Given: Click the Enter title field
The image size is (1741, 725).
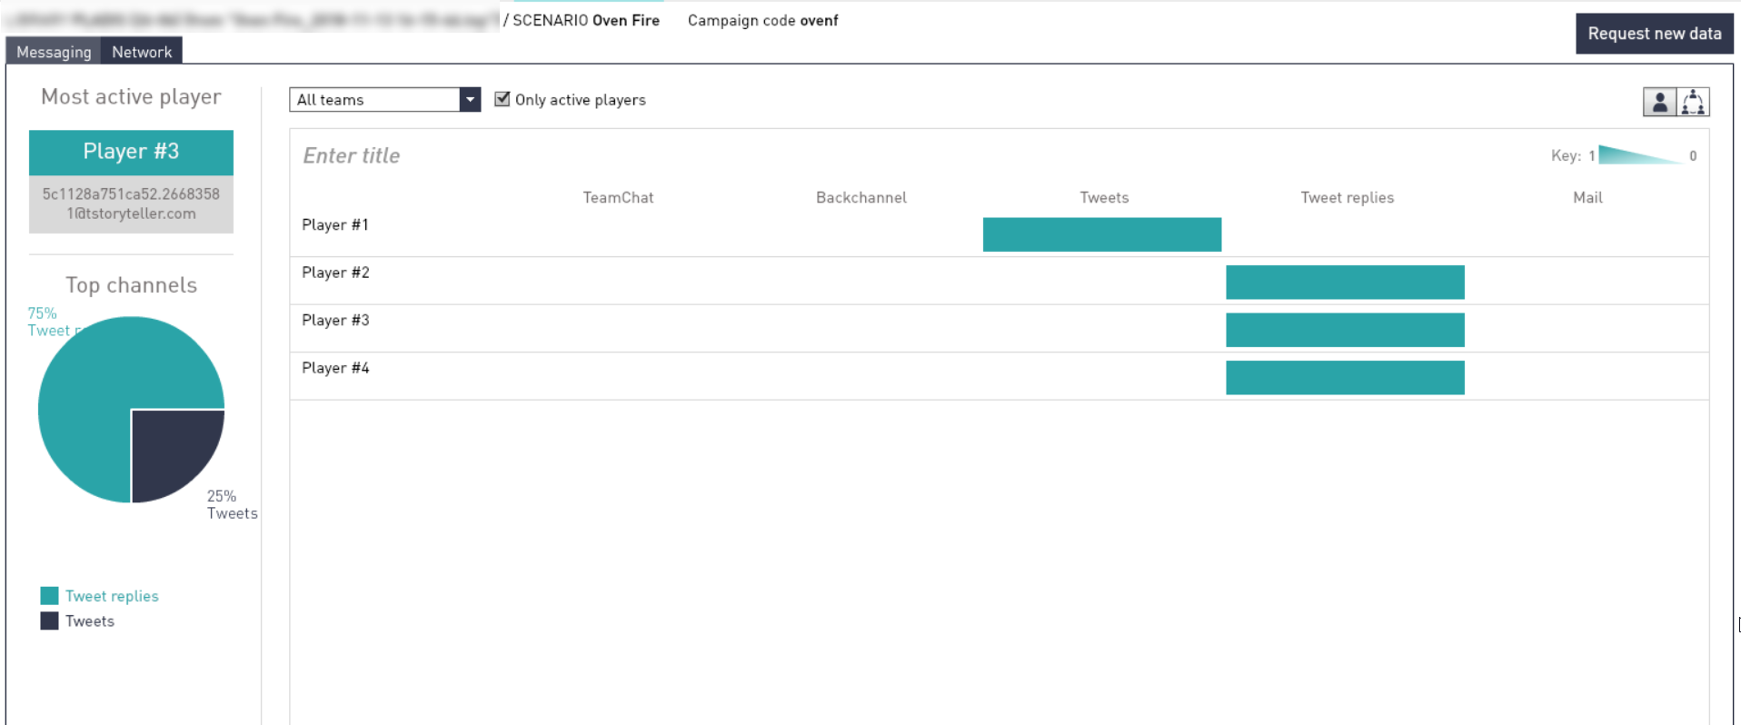Looking at the screenshot, I should tap(352, 155).
